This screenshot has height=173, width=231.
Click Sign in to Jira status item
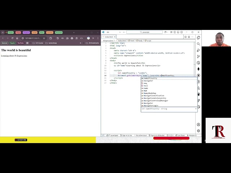pos(126,136)
